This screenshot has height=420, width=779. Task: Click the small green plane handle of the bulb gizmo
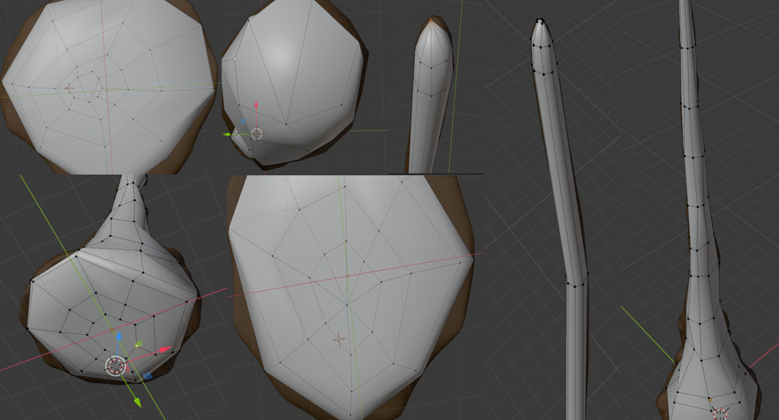pos(139,343)
